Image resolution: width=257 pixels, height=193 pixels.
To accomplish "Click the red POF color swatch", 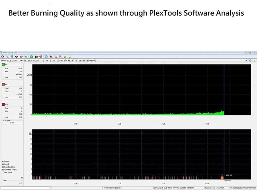I will point(3,105).
